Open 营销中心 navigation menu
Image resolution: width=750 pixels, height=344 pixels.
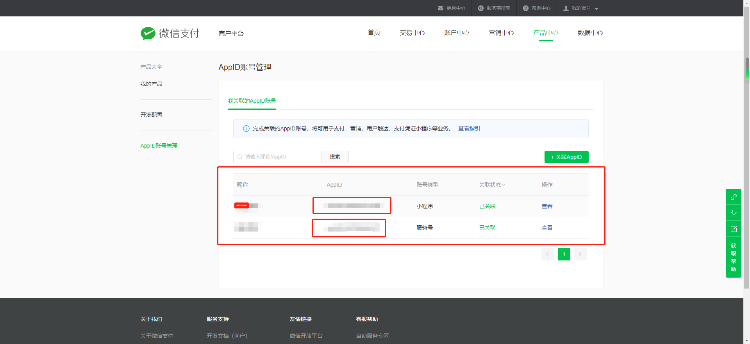pos(501,33)
